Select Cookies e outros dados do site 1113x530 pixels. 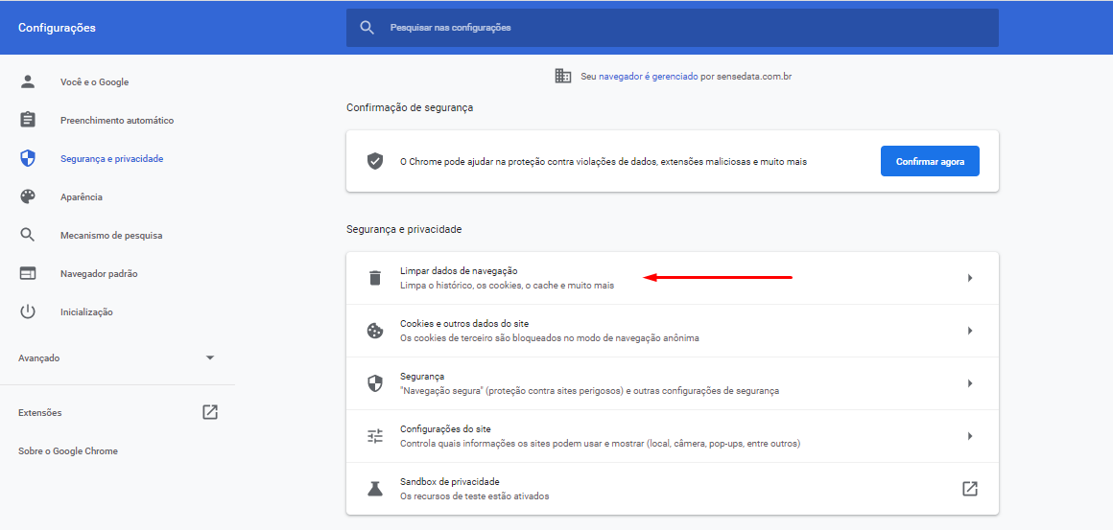click(x=673, y=331)
